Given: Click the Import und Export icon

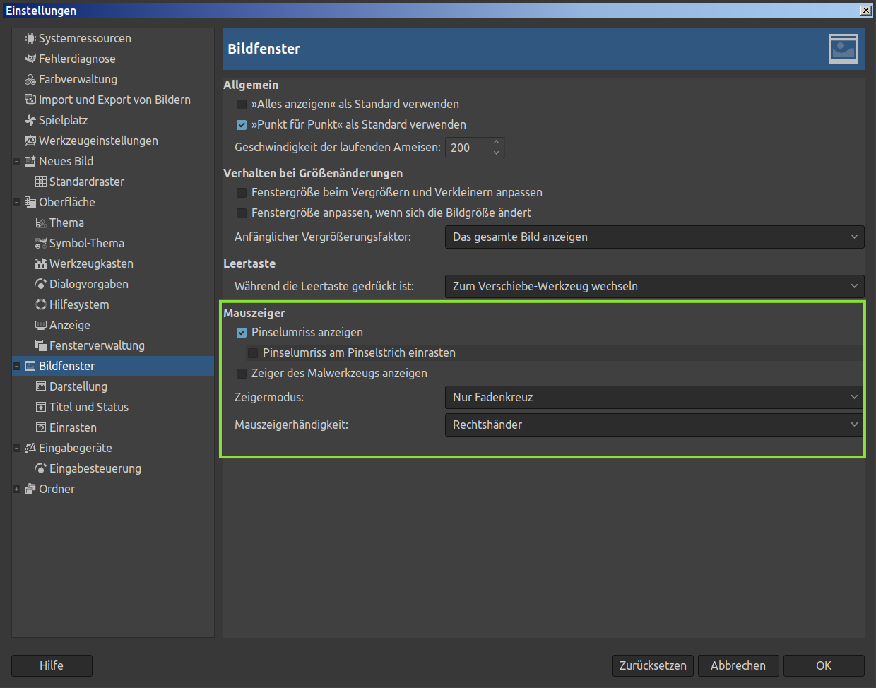Looking at the screenshot, I should pos(30,100).
